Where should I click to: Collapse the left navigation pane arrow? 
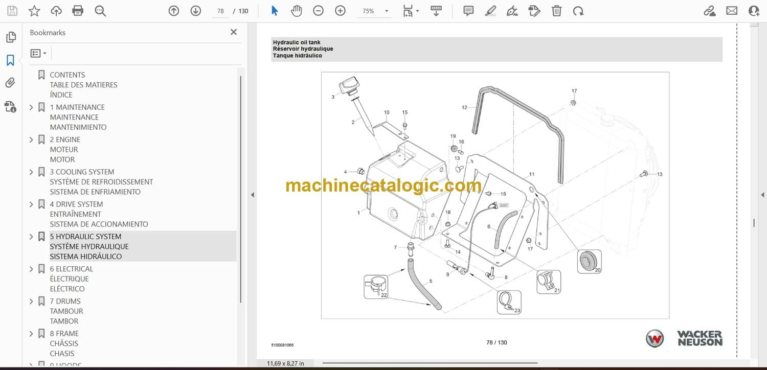pos(252,195)
